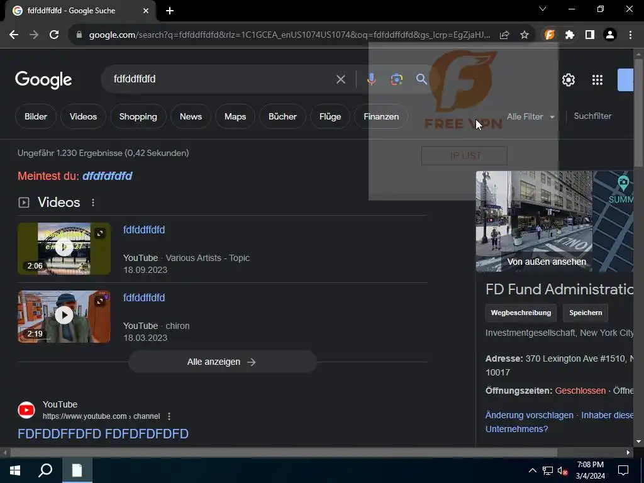Show hidden system tray icons
Viewport: 644px width, 483px height.
point(532,470)
